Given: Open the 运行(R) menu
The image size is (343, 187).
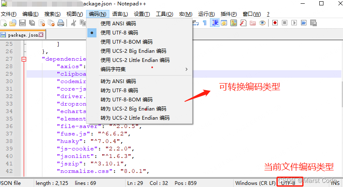Looking at the screenshot, I should (206, 14).
